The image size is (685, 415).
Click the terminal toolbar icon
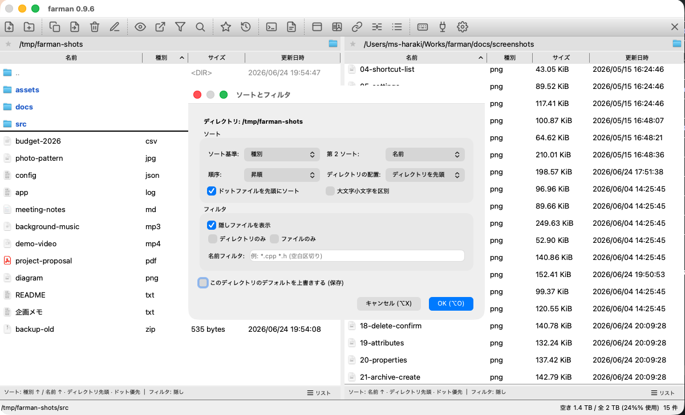coord(272,27)
